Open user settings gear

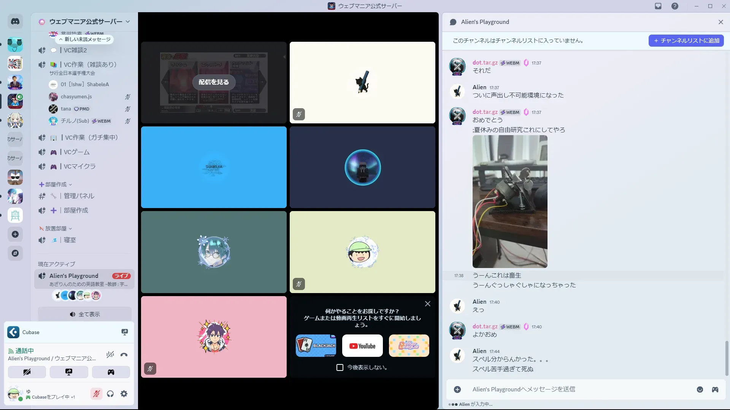(124, 394)
